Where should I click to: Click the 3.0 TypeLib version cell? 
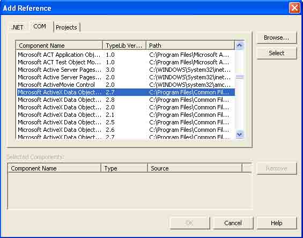point(110,70)
